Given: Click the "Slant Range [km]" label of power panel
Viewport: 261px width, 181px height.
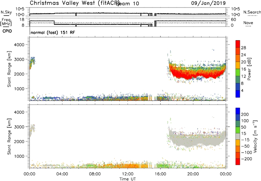Looking at the screenshot, I should [9, 69].
